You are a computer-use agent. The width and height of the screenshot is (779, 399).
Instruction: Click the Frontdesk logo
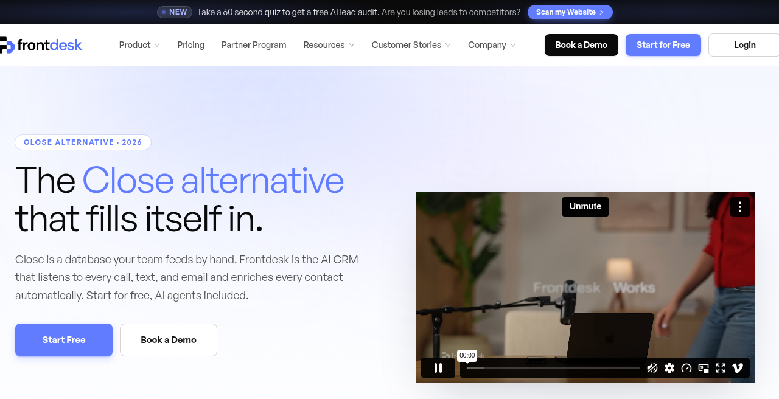41,45
